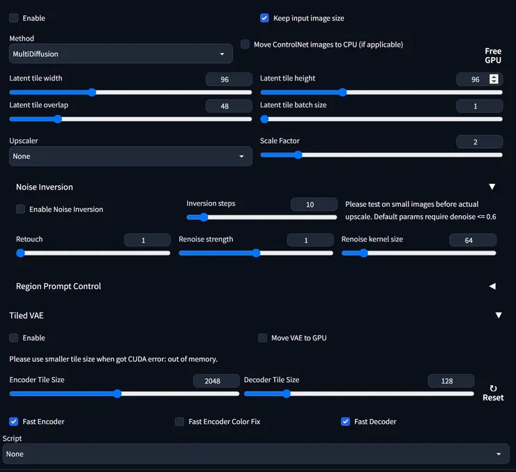Collapse the Tiled VAE section arrow
Image resolution: width=516 pixels, height=472 pixels.
[x=498, y=315]
